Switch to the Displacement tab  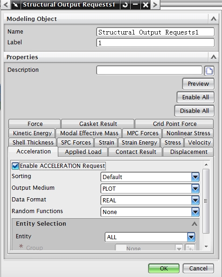[188, 152]
